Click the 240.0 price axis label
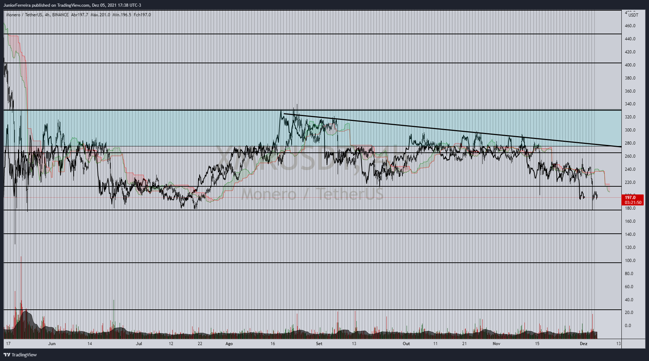The height and width of the screenshot is (361, 649). pos(630,169)
